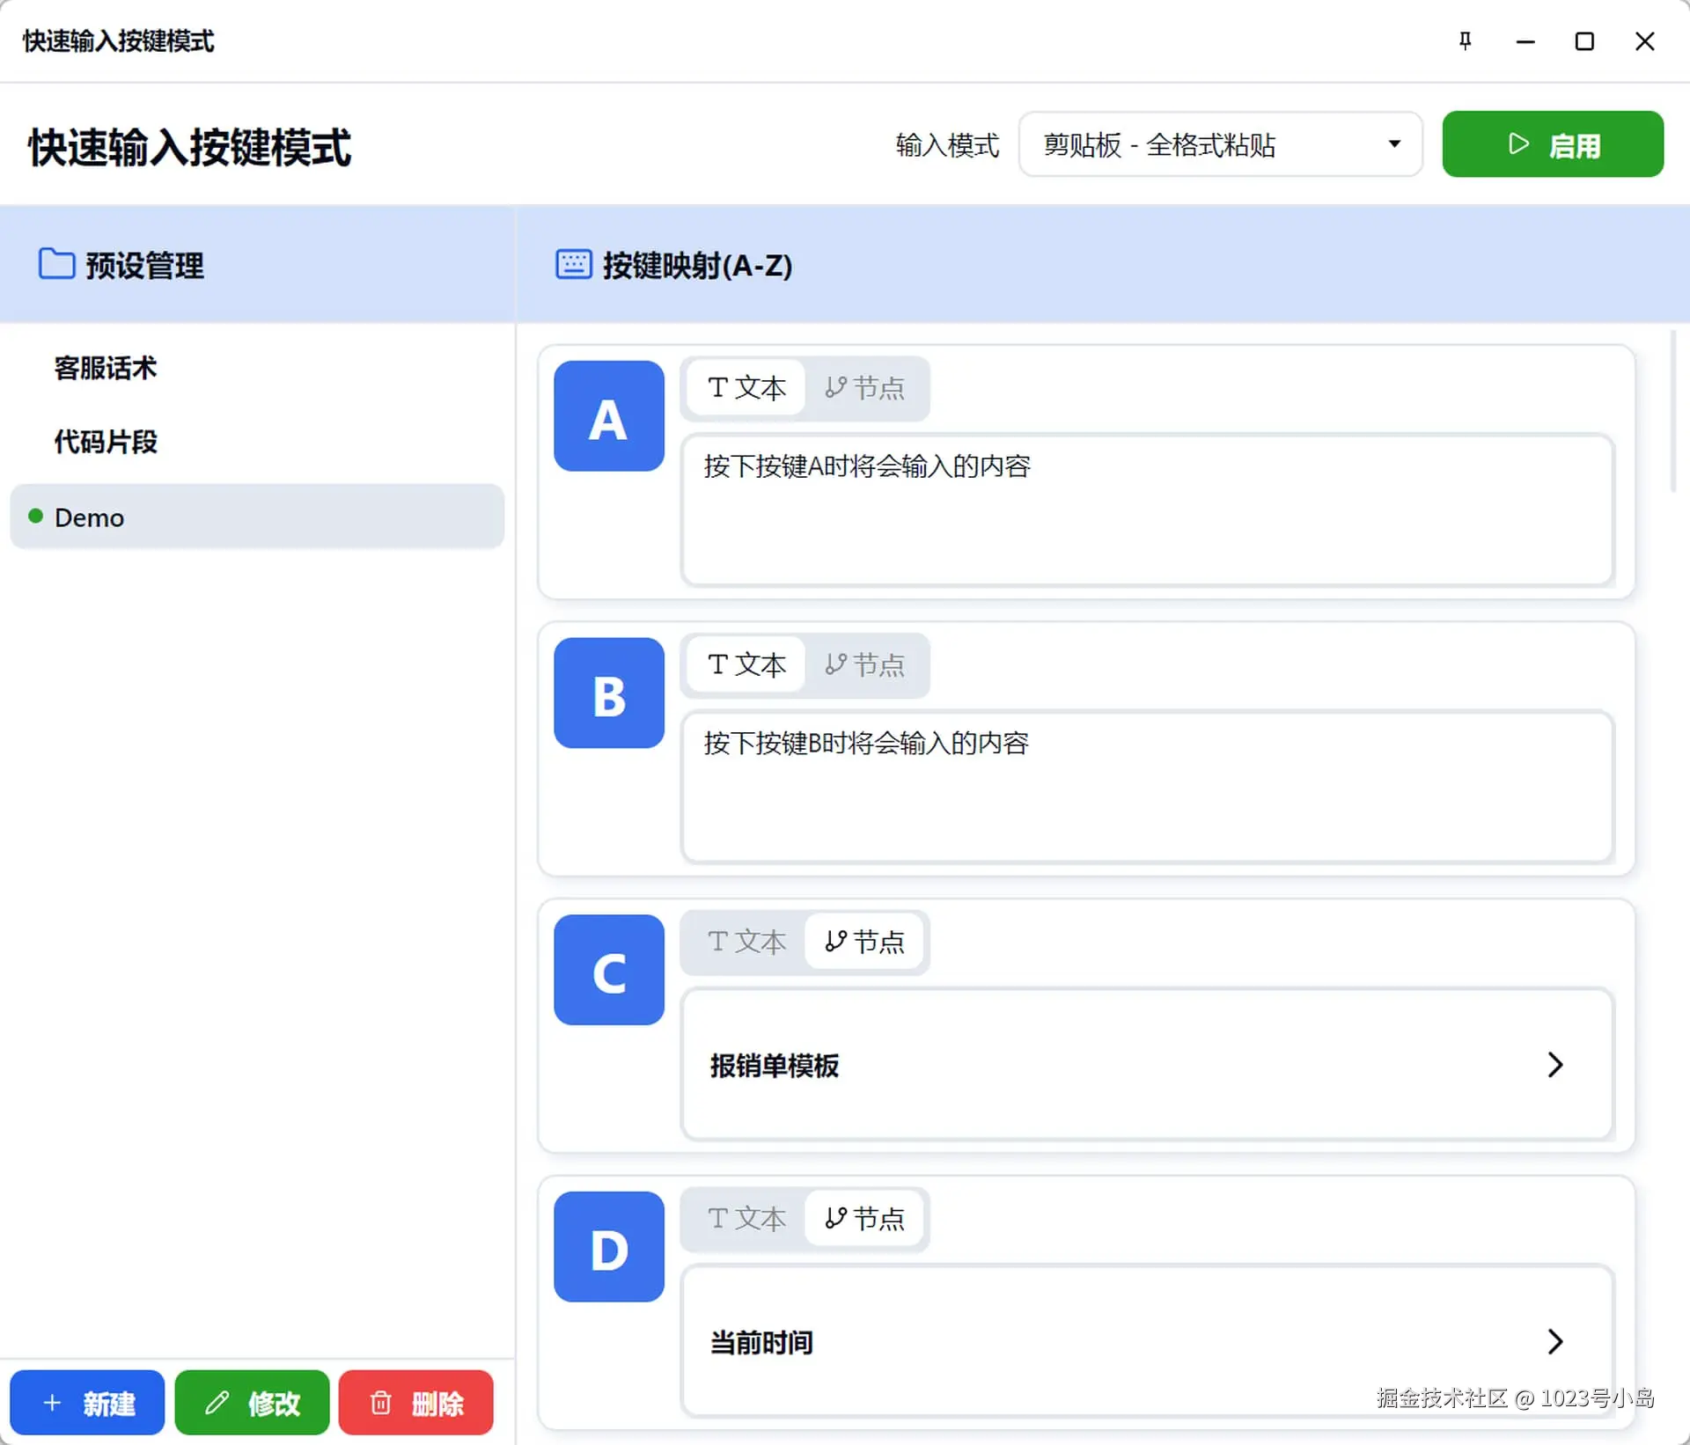Click the blue A key badge

click(x=608, y=416)
